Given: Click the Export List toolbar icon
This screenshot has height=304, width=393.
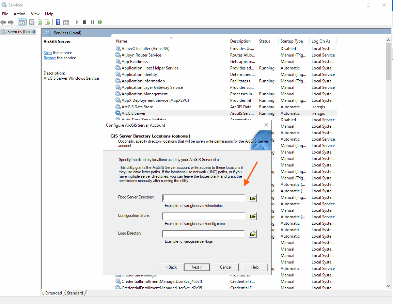Looking at the screenshot, I should coord(48,22).
